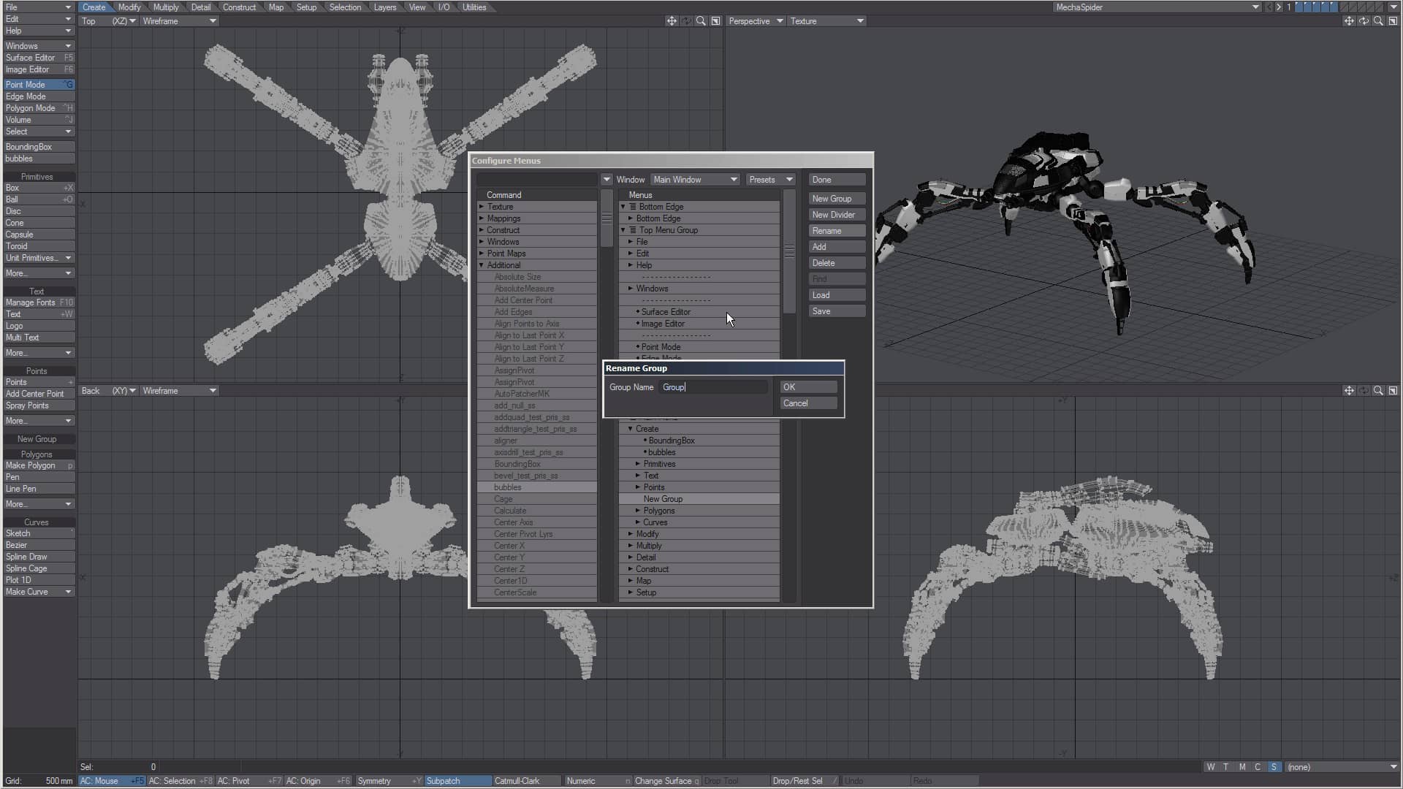Click the rotate icon in the Perspective viewport toolbar
The width and height of the screenshot is (1403, 789).
click(x=1363, y=21)
